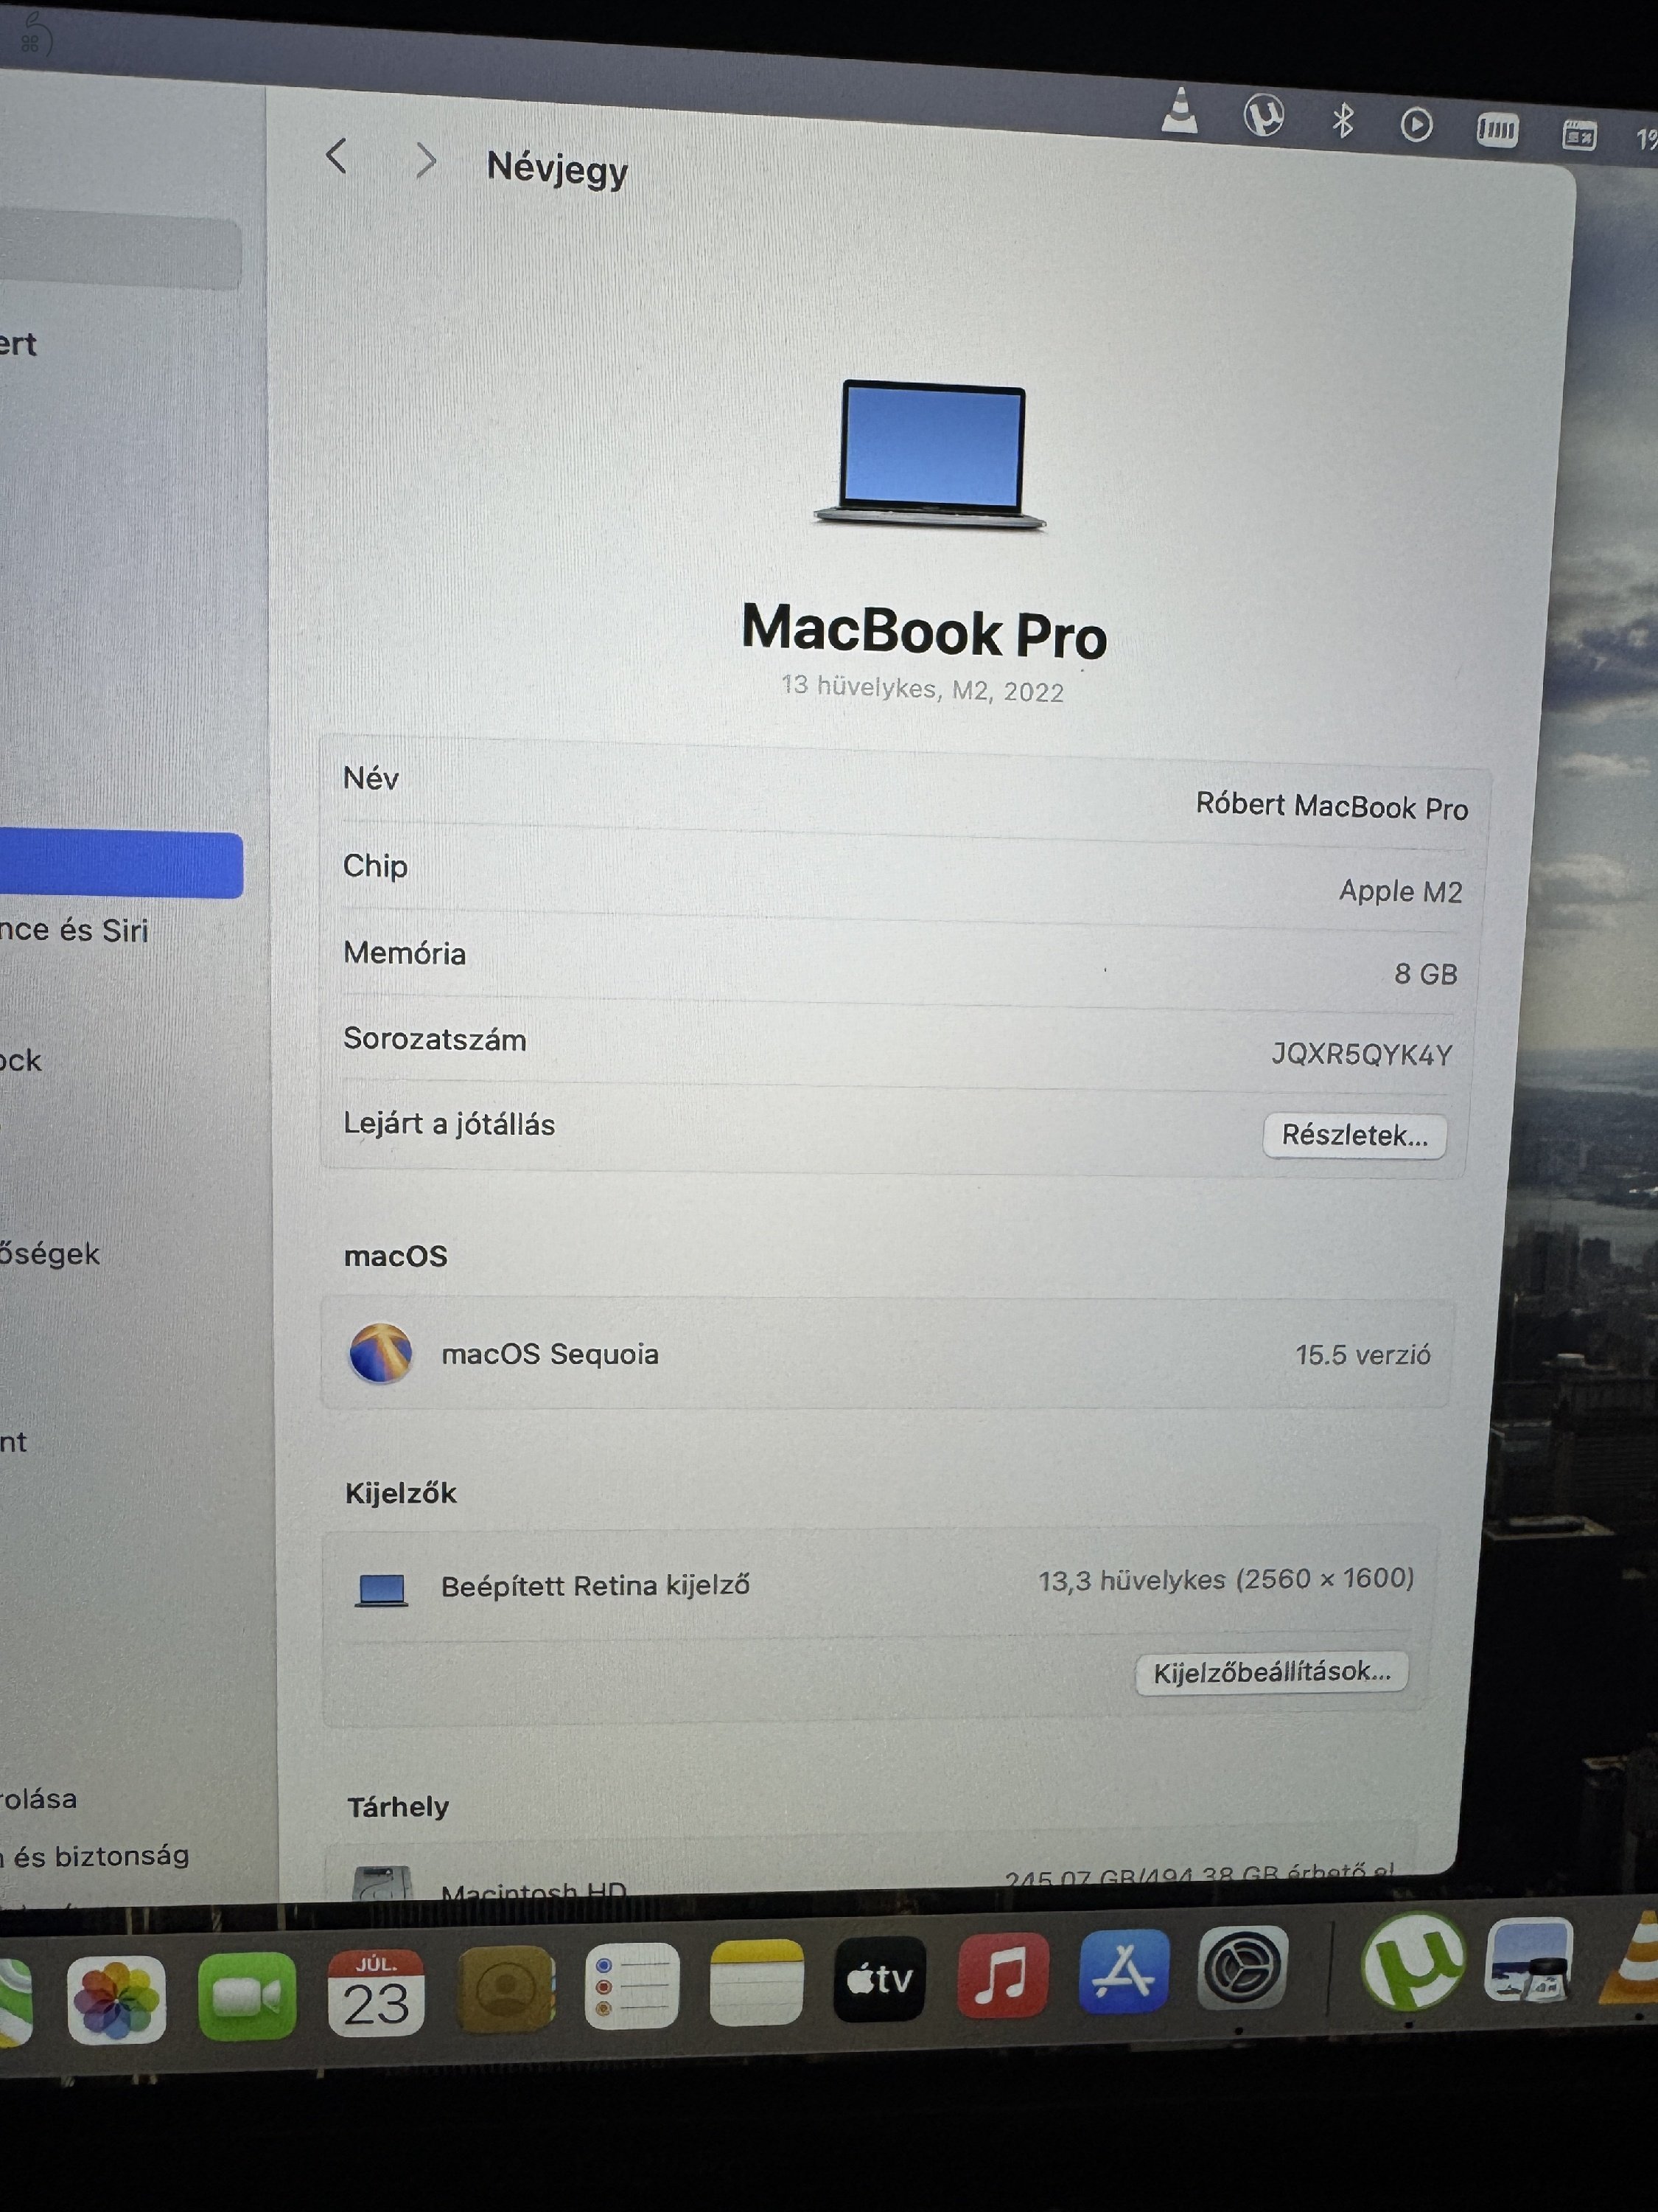Edit the Róbert MacBook Pro name field
1658x2212 pixels.
tap(1332, 806)
